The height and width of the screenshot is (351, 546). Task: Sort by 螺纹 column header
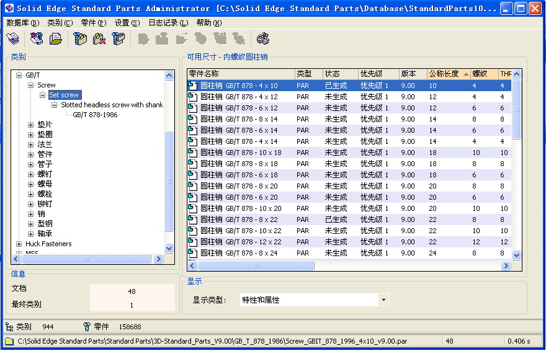click(485, 74)
